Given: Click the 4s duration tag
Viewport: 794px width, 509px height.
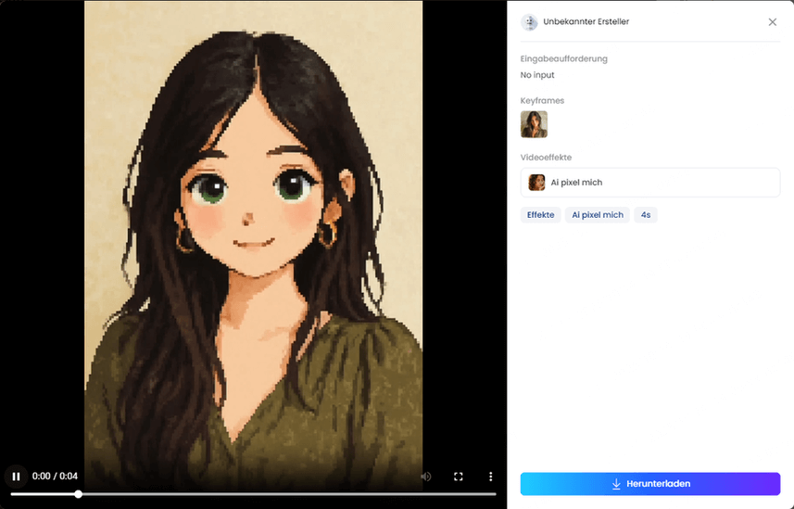Looking at the screenshot, I should (x=646, y=215).
